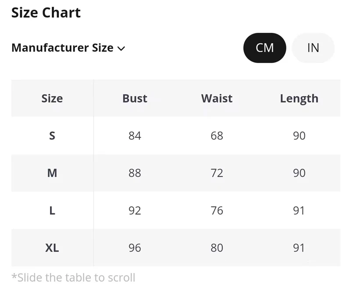
Task: Select the L size row label
Action: (52, 211)
